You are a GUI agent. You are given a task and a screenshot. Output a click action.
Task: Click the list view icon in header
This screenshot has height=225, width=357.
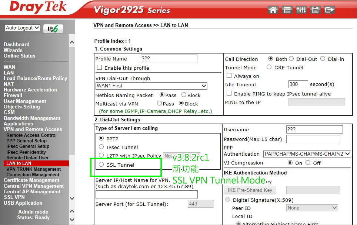pos(287,10)
